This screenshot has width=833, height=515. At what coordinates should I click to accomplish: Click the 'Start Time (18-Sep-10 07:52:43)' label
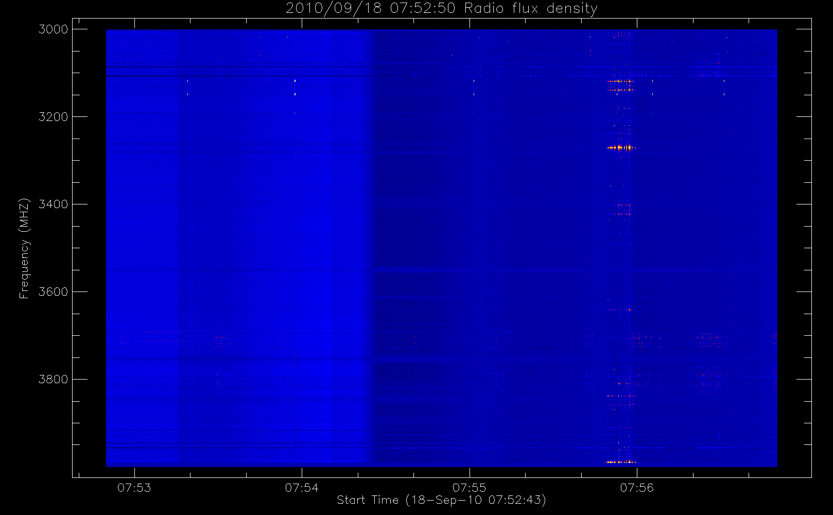pyautogui.click(x=441, y=500)
